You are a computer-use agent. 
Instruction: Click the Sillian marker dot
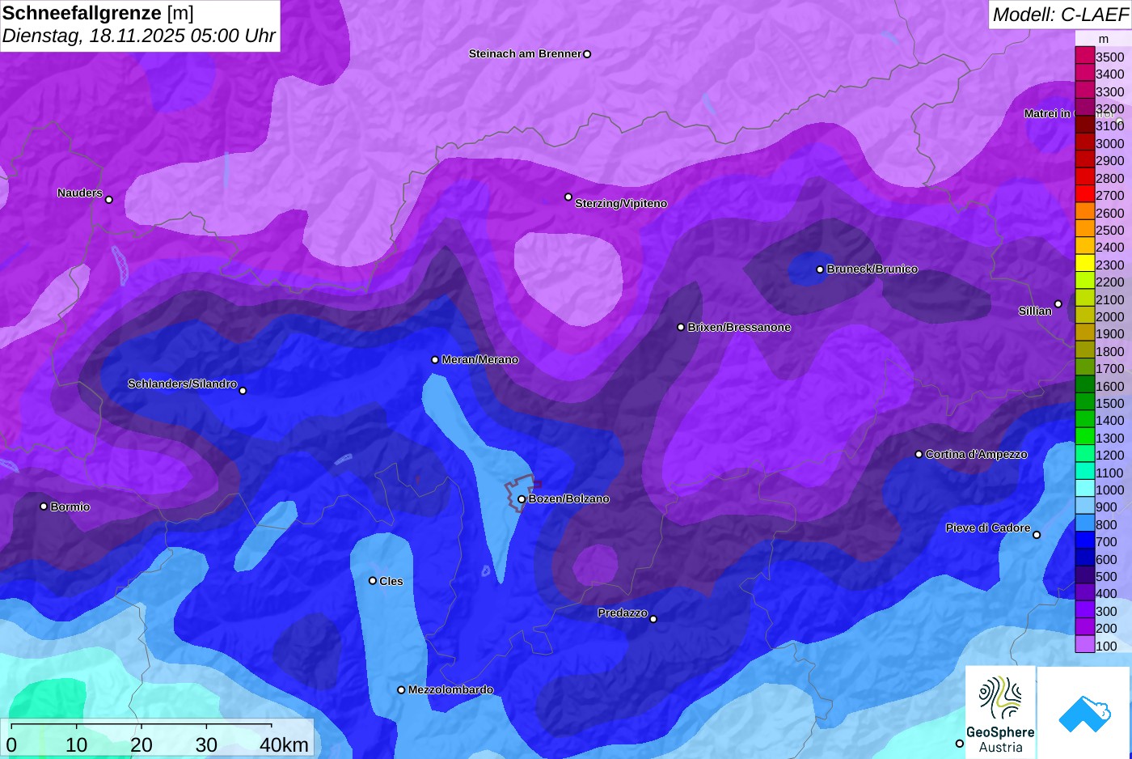(1058, 304)
